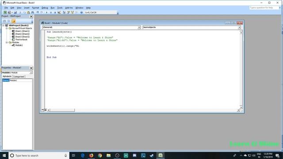Open the (General) object dropdown

coord(139,27)
